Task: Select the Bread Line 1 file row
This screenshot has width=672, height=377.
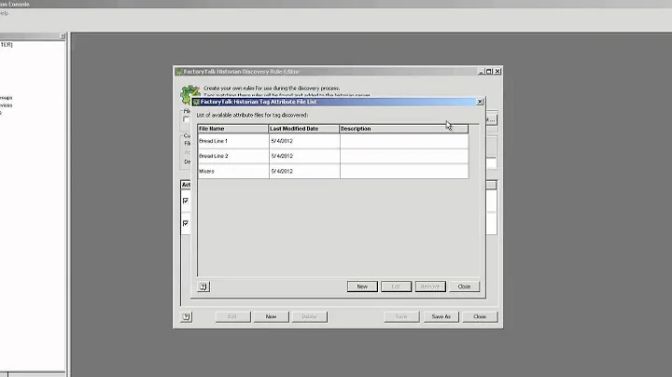Action: [x=333, y=141]
